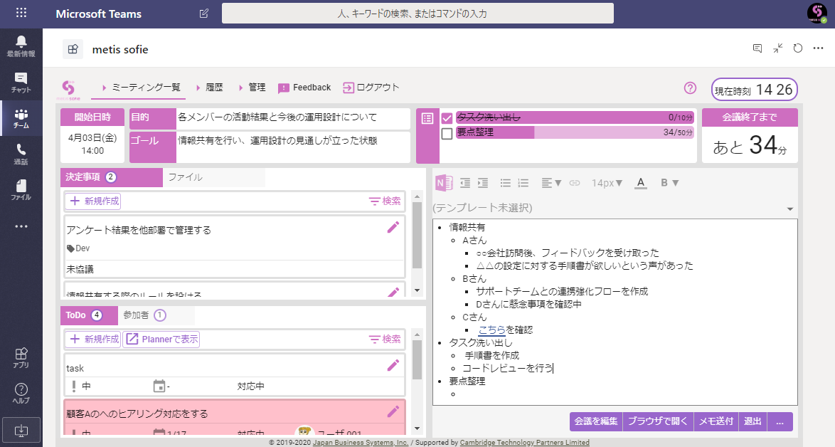The image size is (835, 447).
Task: Open the 管理 menu
Action: [x=251, y=88]
